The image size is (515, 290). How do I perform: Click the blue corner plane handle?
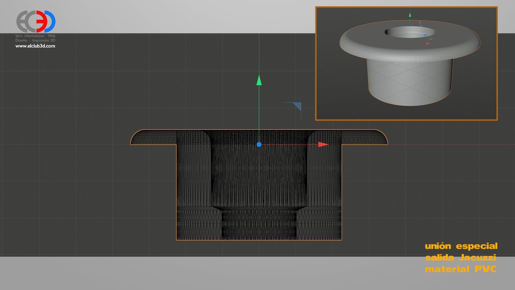(297, 106)
